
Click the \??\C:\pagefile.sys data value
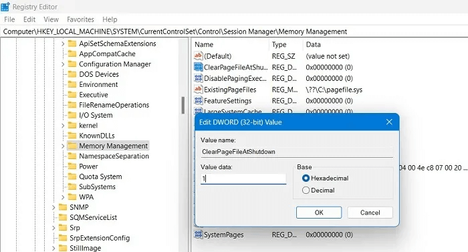coord(334,90)
